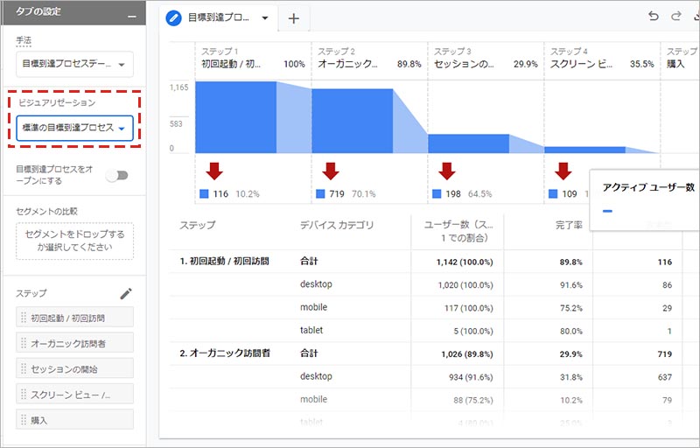
Task: Click the pencil icon to edit ステップ
Action: 126,294
